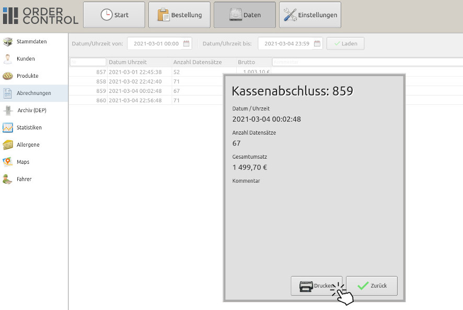Click date cell 2021-03-04 22:56:48

click(135, 100)
